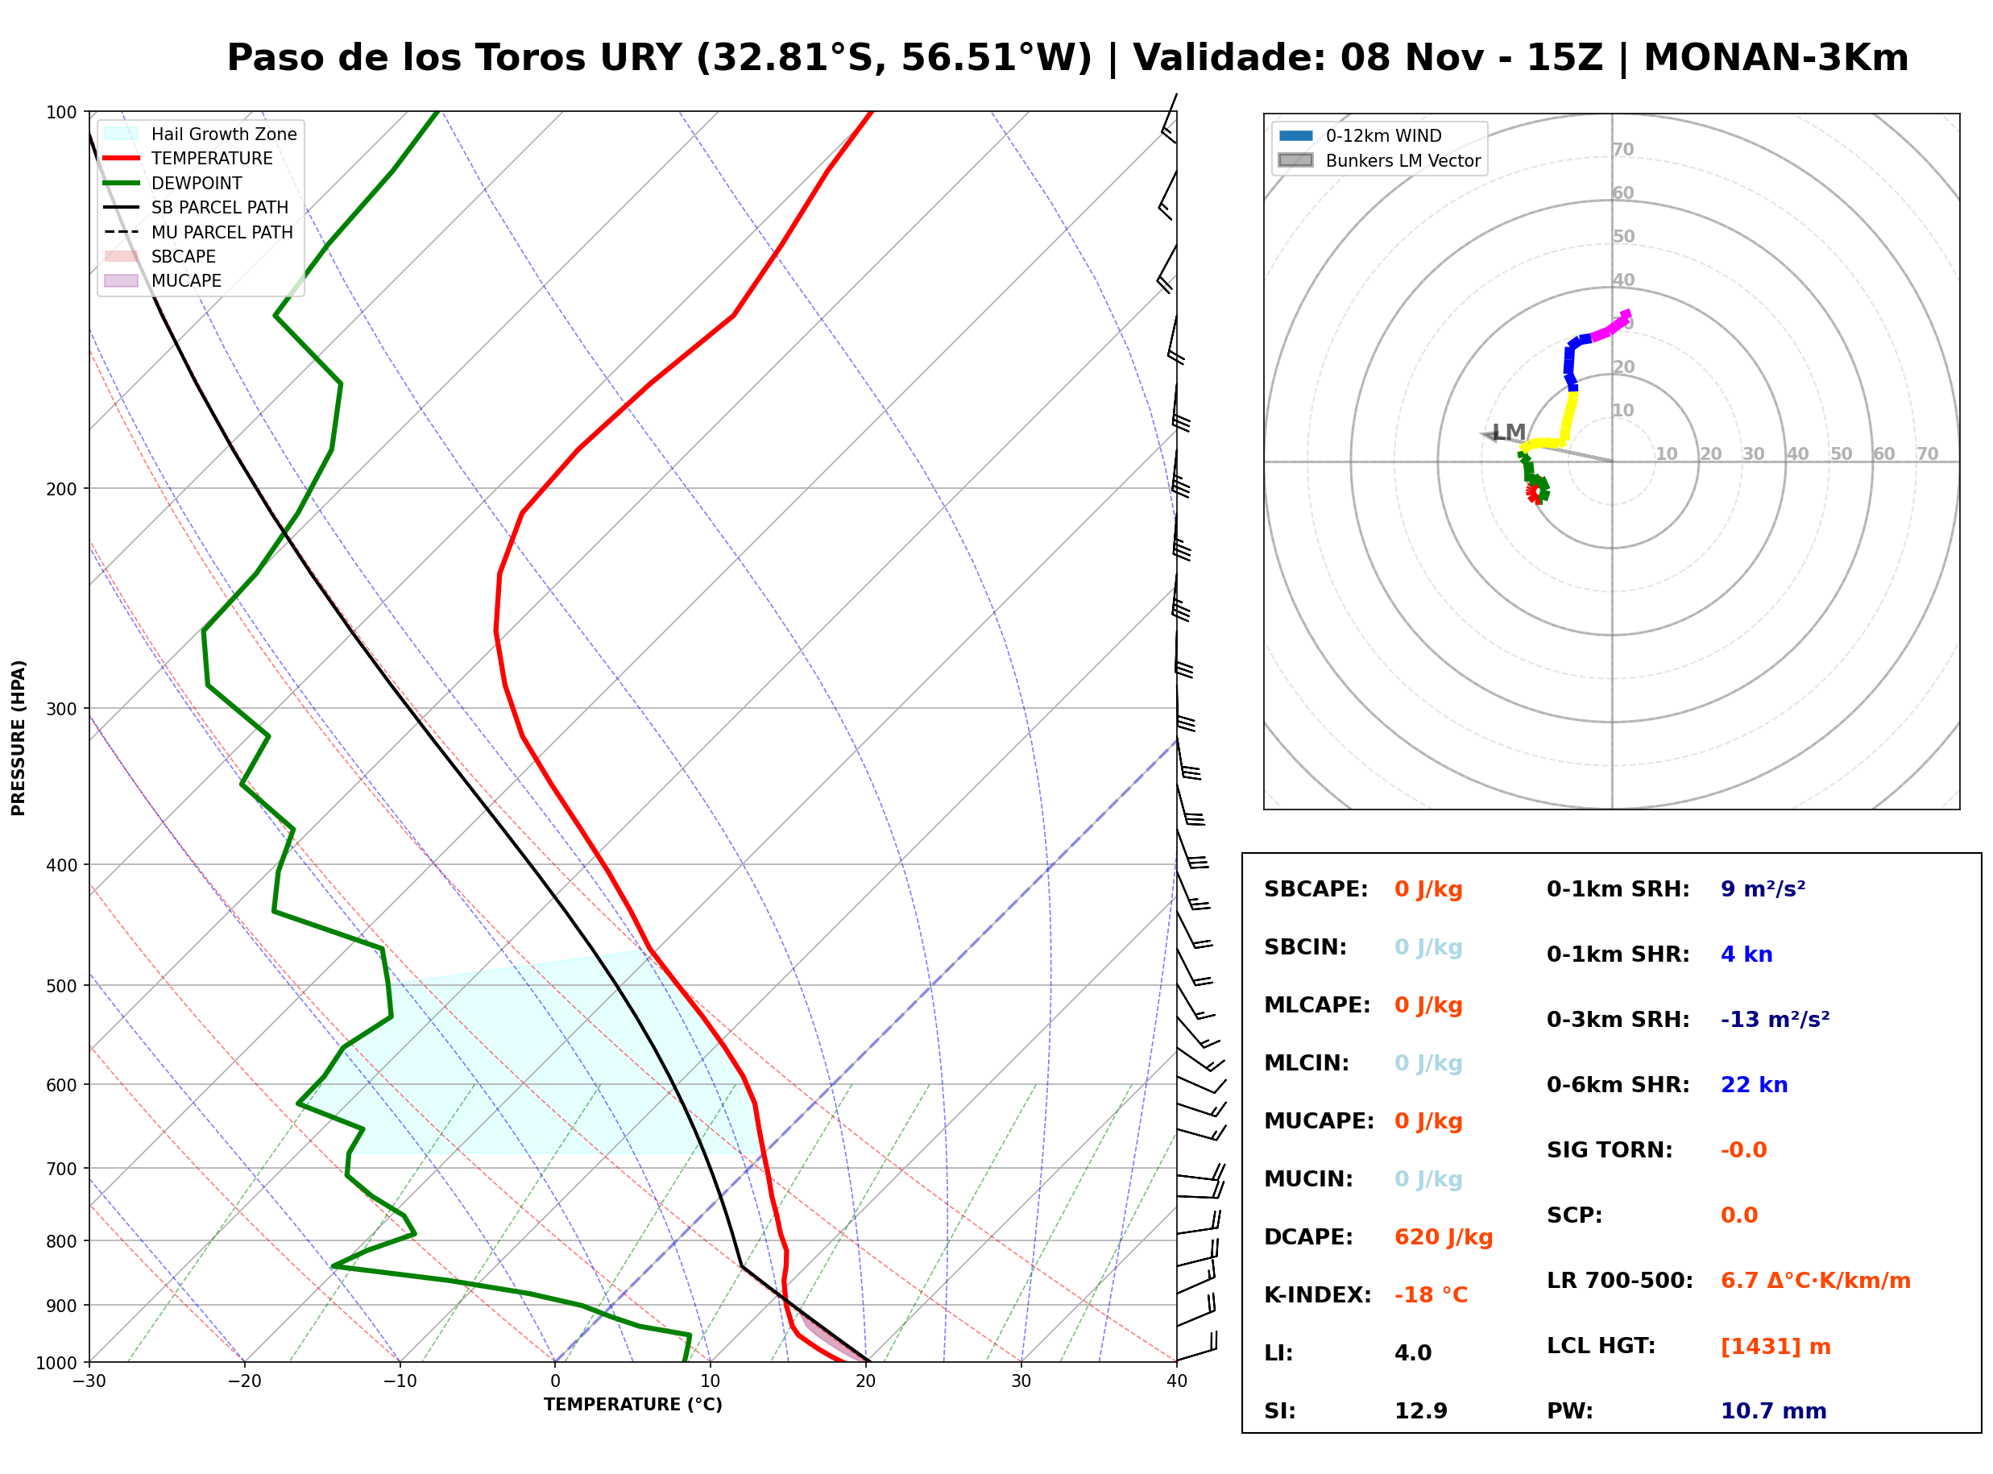Click the dashed MU PARCEL PATH legend marker
Image resolution: width=1993 pixels, height=1474 pixels.
pos(122,232)
